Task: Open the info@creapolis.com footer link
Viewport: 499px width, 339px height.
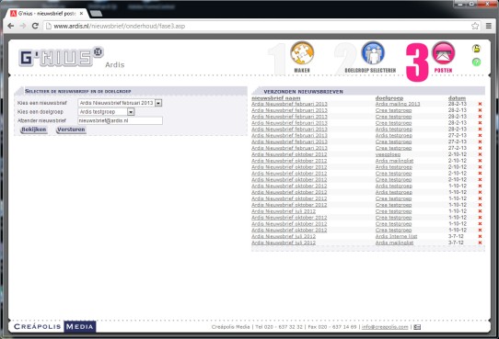Action: click(385, 327)
